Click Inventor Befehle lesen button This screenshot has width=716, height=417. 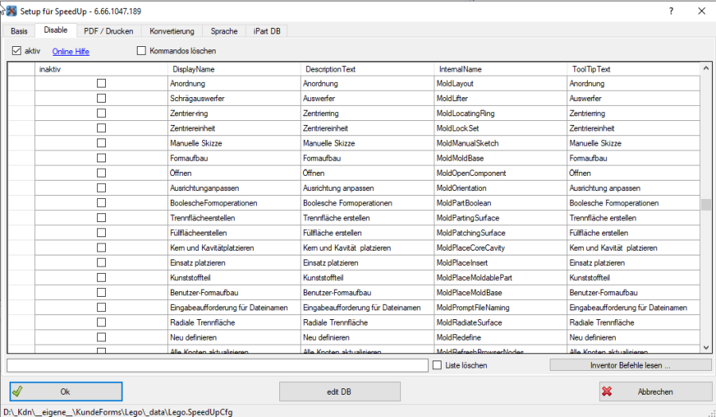[630, 365]
